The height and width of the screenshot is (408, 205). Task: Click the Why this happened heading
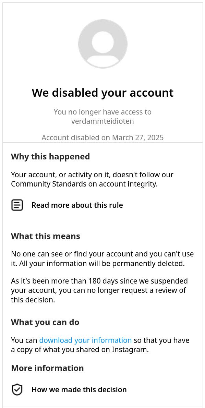(x=50, y=157)
